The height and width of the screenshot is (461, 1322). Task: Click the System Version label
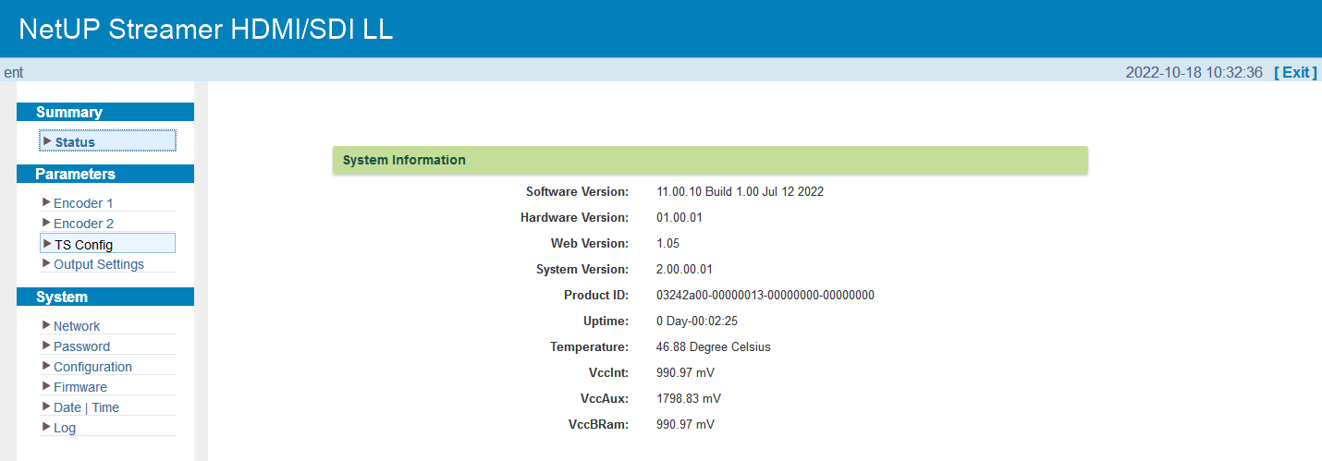[x=582, y=270]
